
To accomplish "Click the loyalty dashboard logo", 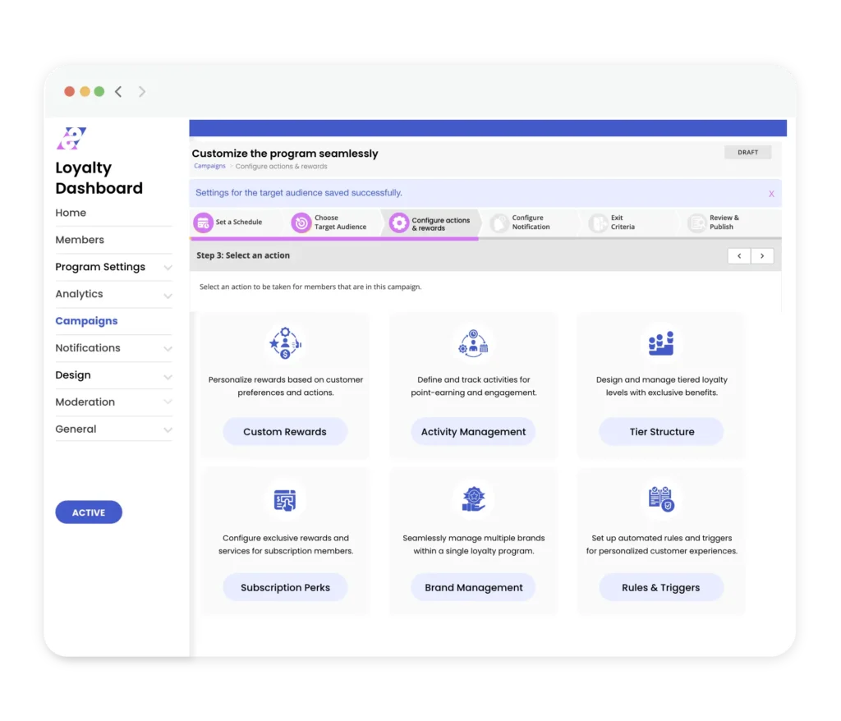I will [71, 139].
